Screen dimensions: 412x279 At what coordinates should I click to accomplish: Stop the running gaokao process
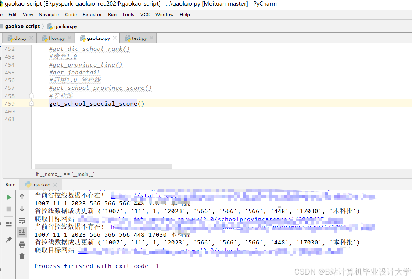click(9, 209)
